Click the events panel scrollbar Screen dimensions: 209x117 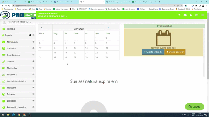click(x=204, y=53)
